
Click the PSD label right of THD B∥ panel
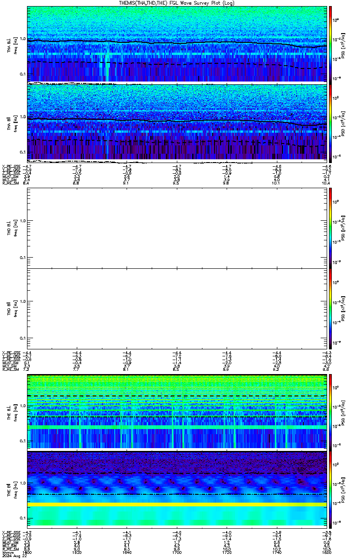pos(342,308)
